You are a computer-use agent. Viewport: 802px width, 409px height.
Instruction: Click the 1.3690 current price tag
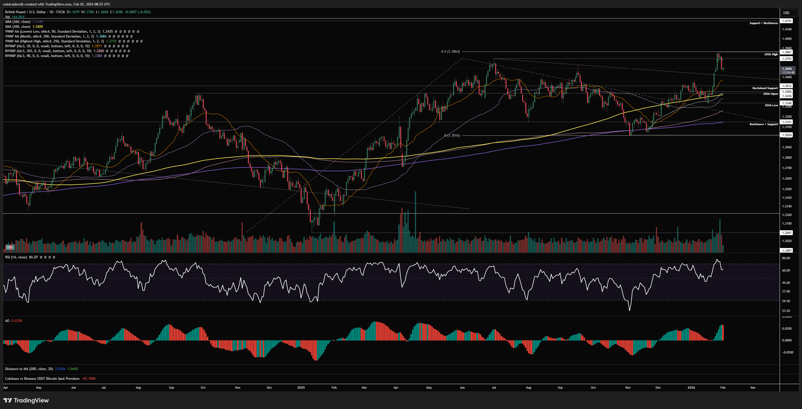tap(787, 69)
